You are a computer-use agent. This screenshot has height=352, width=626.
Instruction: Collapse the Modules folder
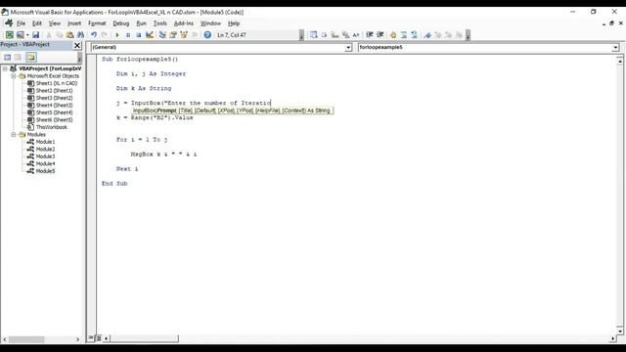[x=14, y=135]
